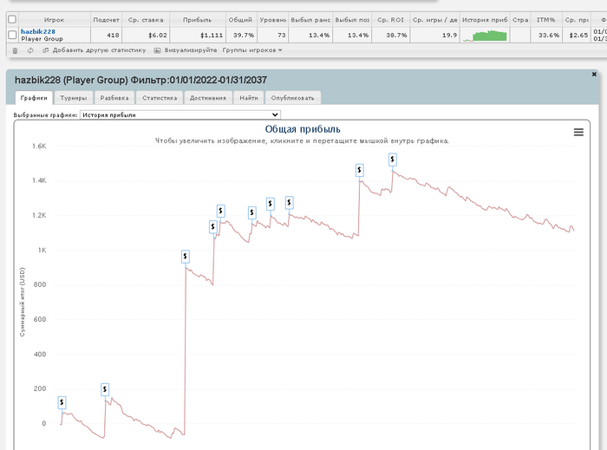
Task: Click the 19.9 games per day value
Action: tap(449, 36)
